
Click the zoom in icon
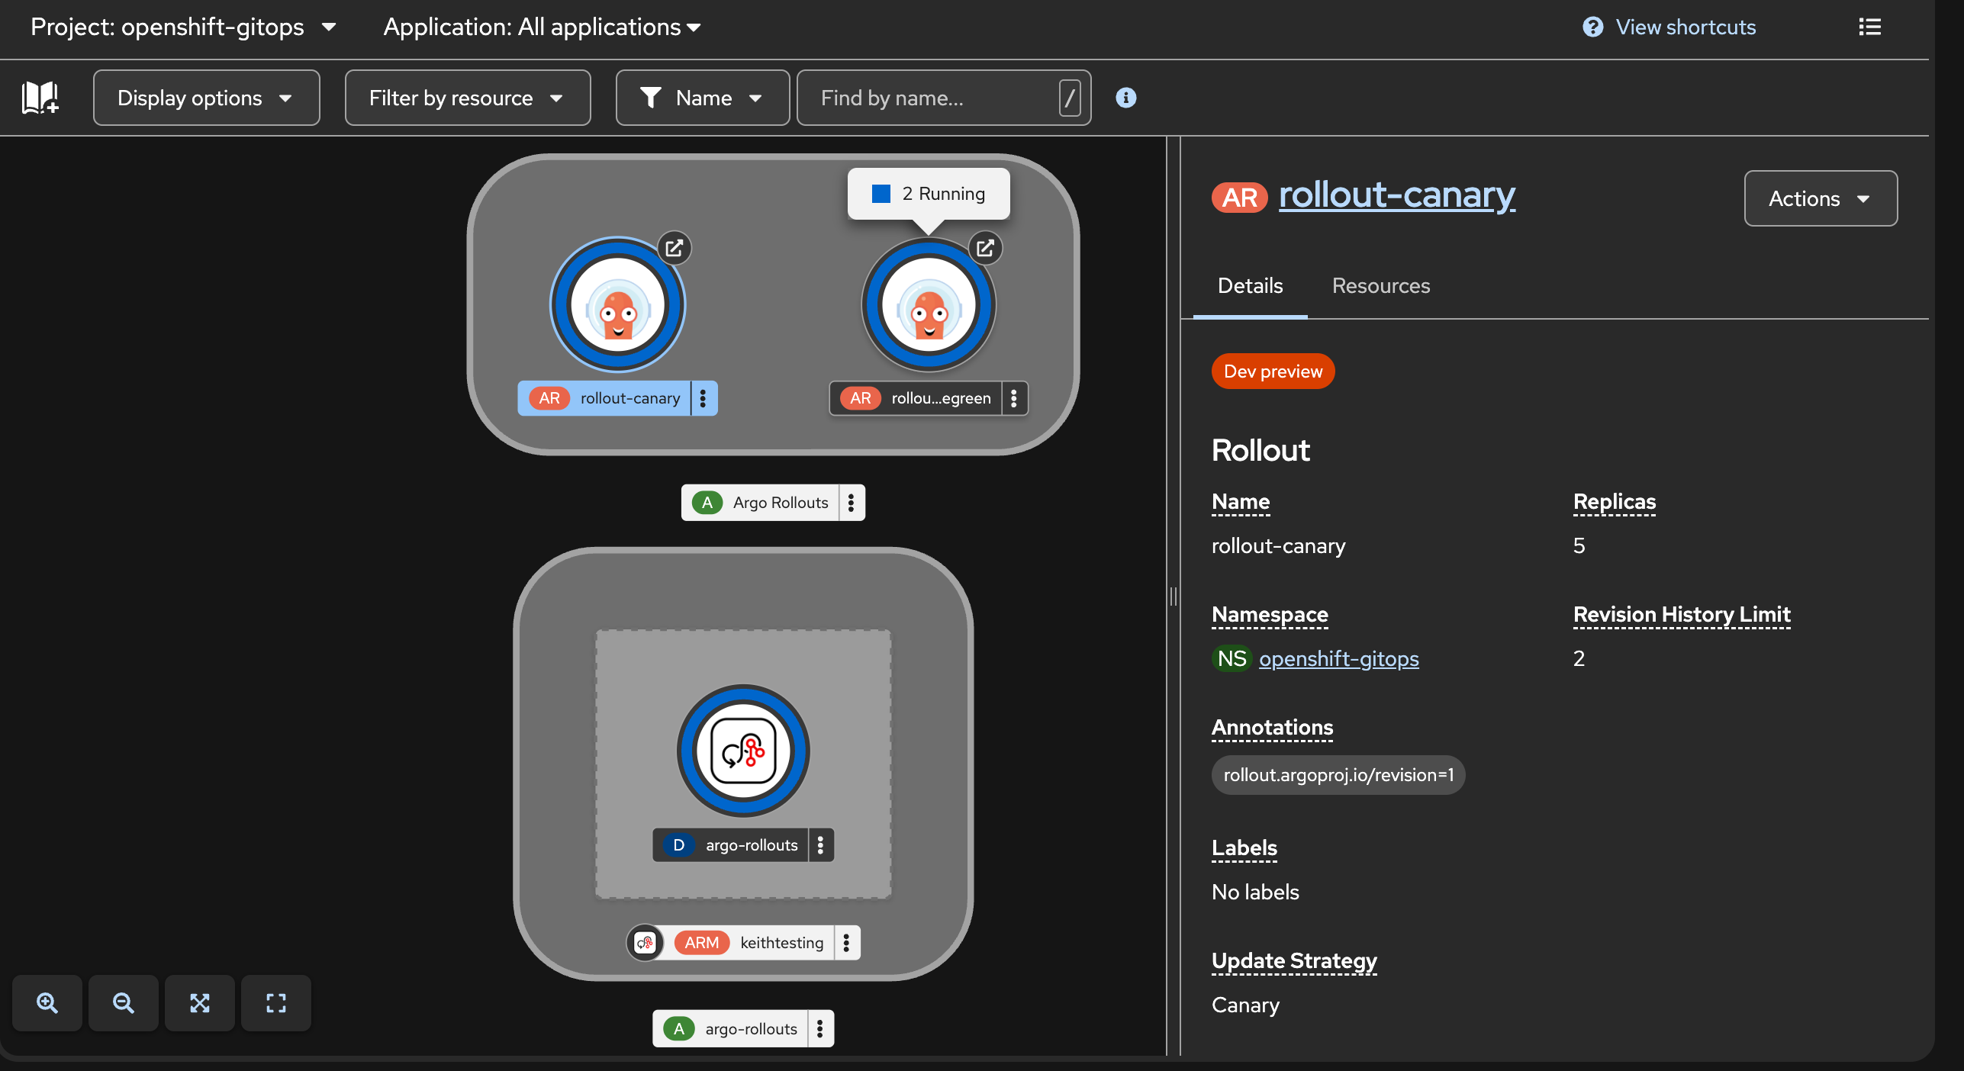point(47,1003)
